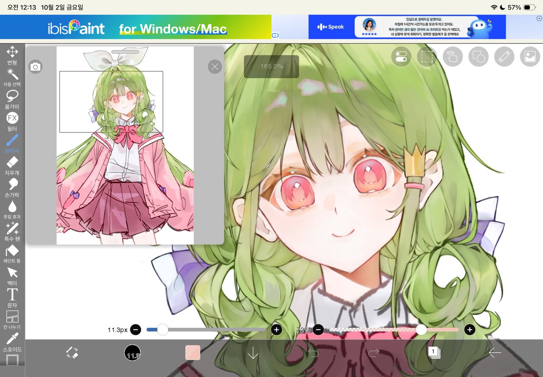The width and height of the screenshot is (543, 377).
Task: Close the reference window panel
Action: [x=215, y=67]
